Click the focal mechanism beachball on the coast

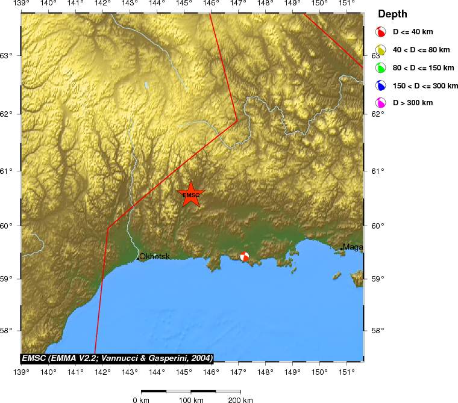click(x=244, y=257)
